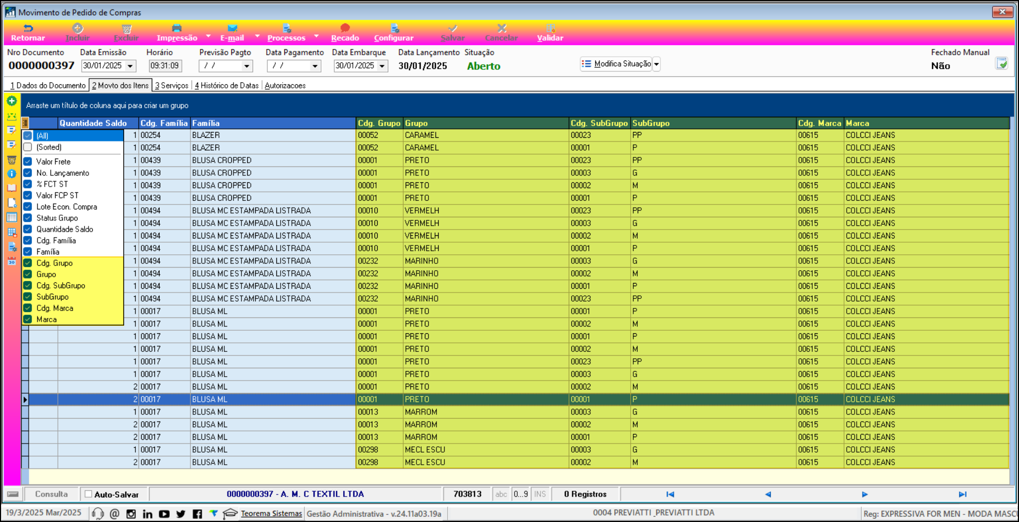This screenshot has width=1019, height=522.
Task: Open the Instagram icon in status bar
Action: (131, 514)
